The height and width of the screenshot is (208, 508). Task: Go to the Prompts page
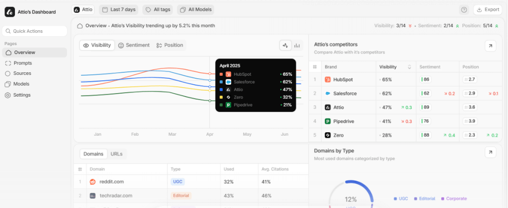click(23, 63)
